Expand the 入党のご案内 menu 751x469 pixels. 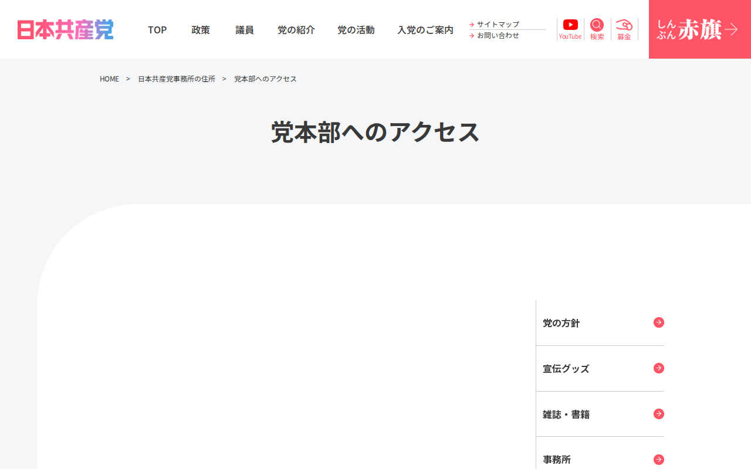tap(425, 29)
